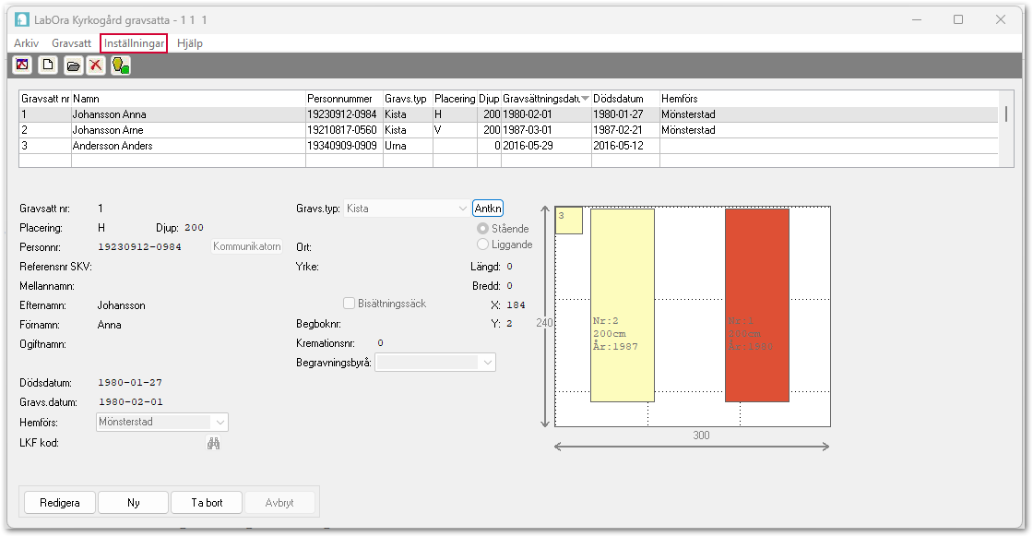Click the open folder toolbar icon
The width and height of the screenshot is (1033, 537).
coord(72,65)
